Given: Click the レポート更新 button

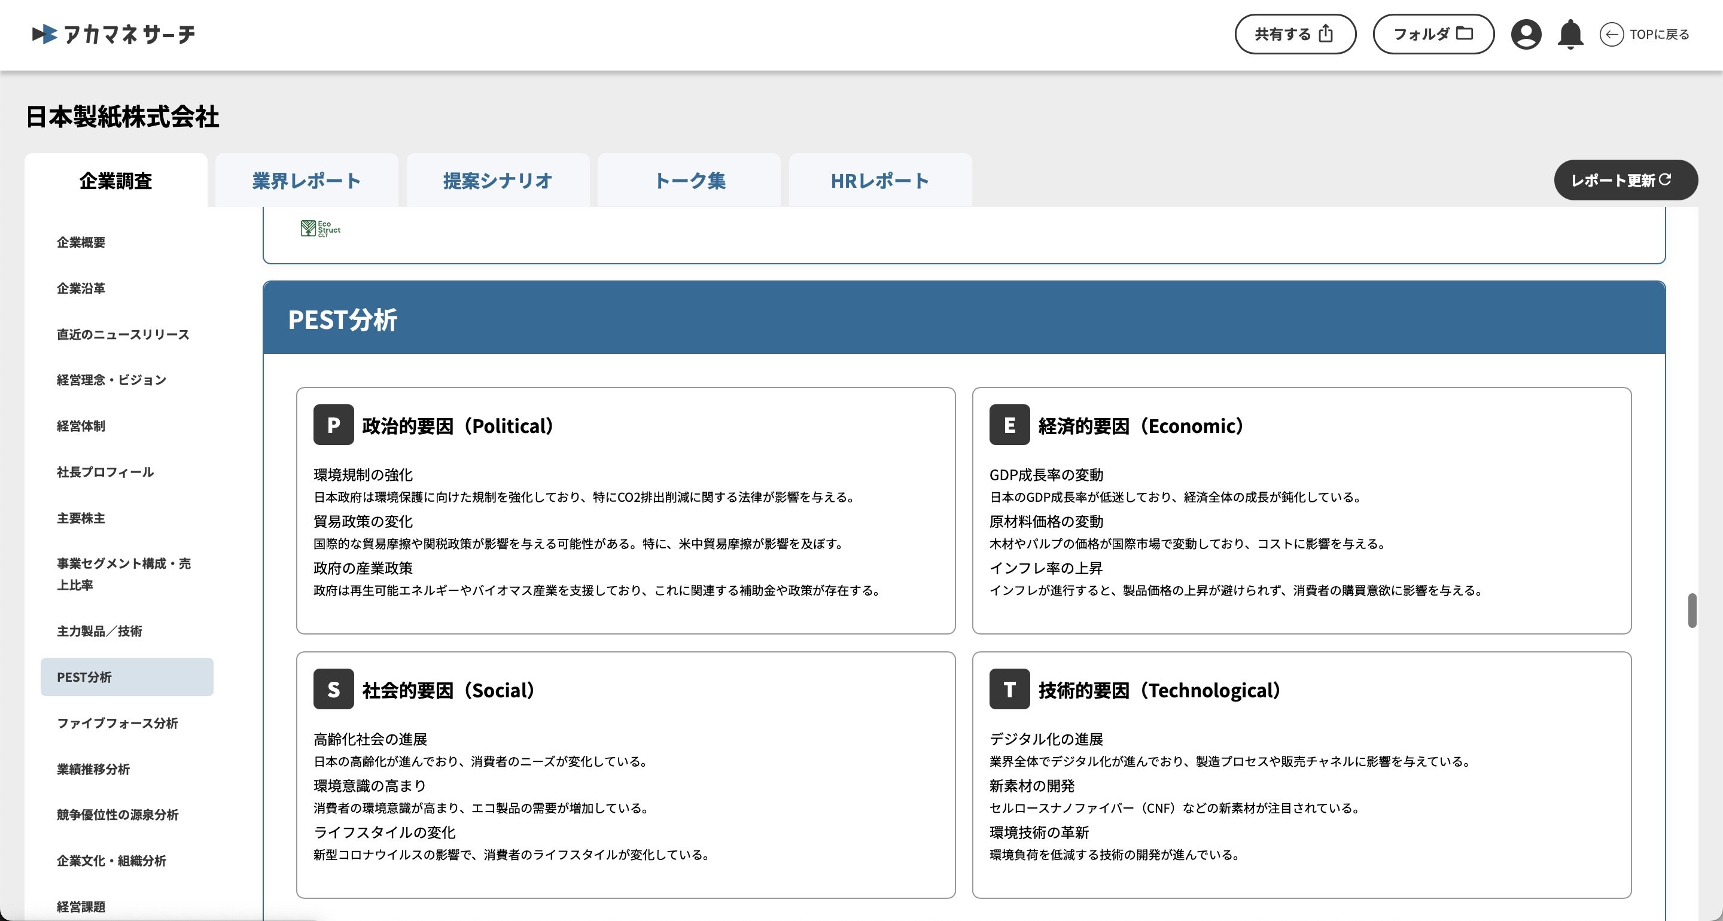Looking at the screenshot, I should pyautogui.click(x=1625, y=180).
